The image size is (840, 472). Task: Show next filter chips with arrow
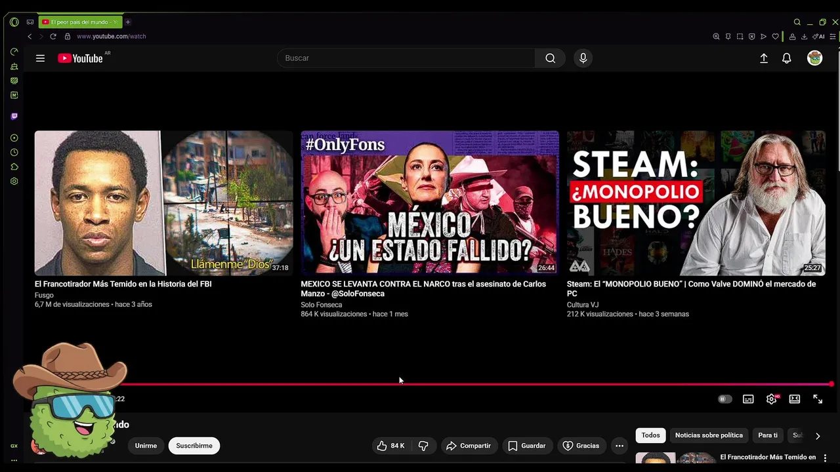pyautogui.click(x=817, y=435)
